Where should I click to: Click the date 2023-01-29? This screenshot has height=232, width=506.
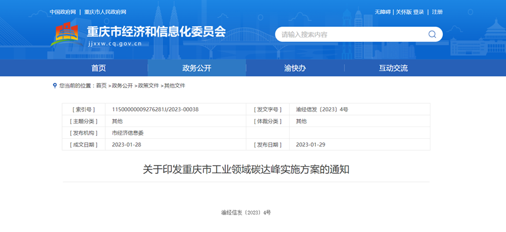pyautogui.click(x=311, y=145)
